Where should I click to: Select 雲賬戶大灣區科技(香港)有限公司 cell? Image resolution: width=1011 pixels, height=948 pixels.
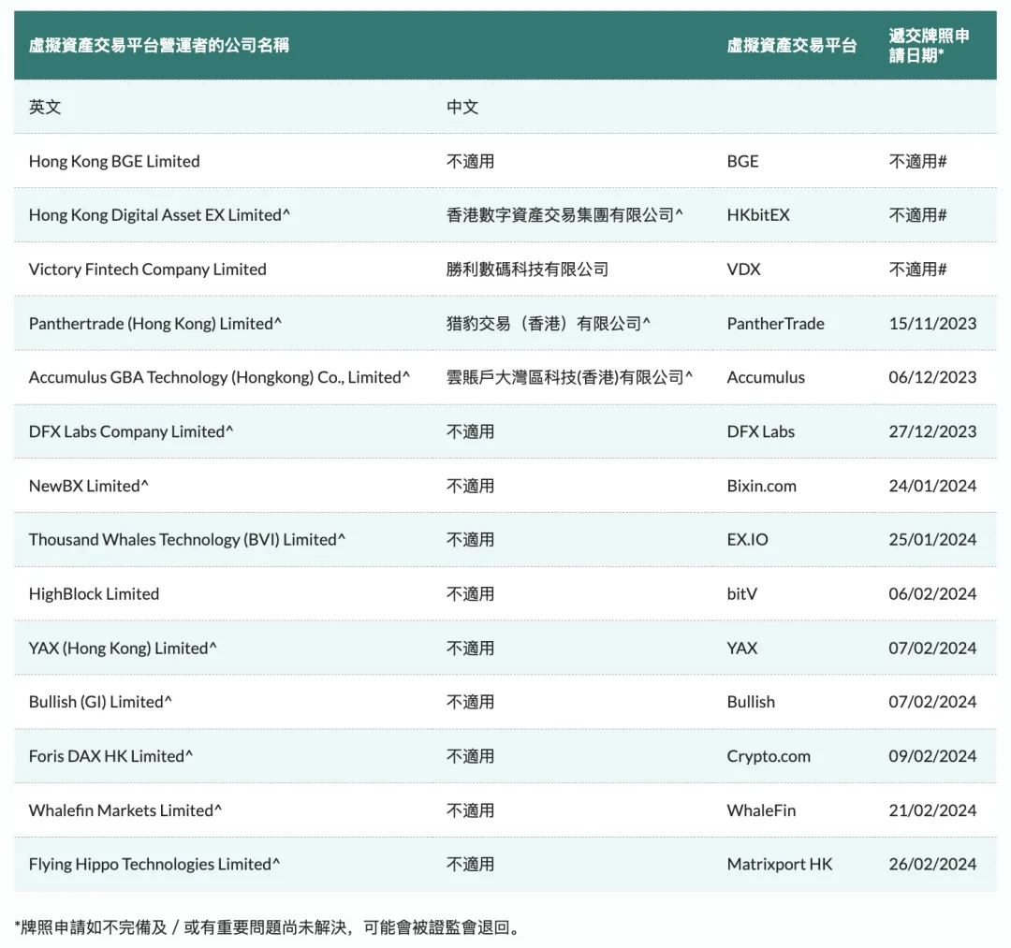point(569,377)
